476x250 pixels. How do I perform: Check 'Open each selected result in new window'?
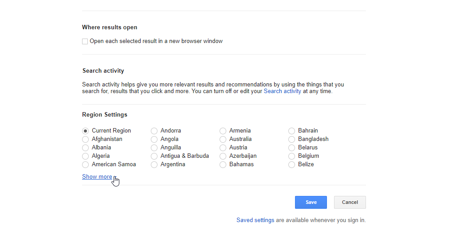85,41
